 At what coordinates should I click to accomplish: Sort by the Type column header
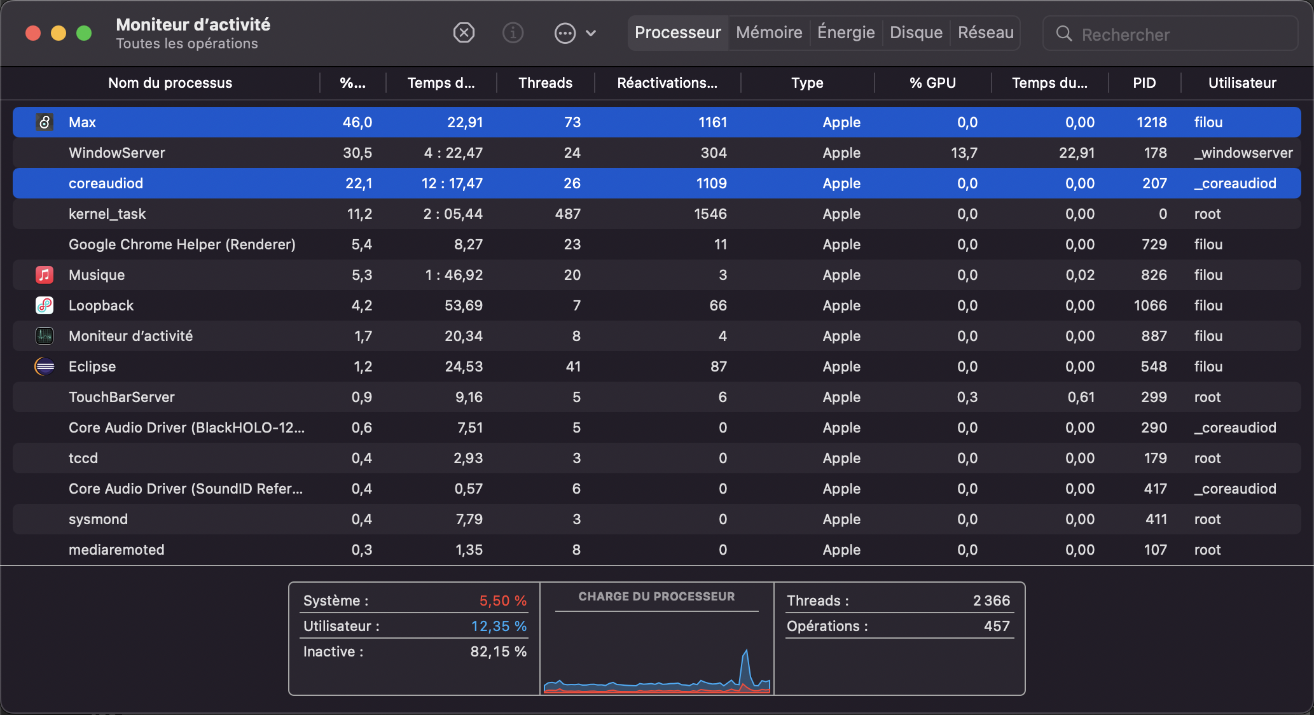(x=807, y=83)
